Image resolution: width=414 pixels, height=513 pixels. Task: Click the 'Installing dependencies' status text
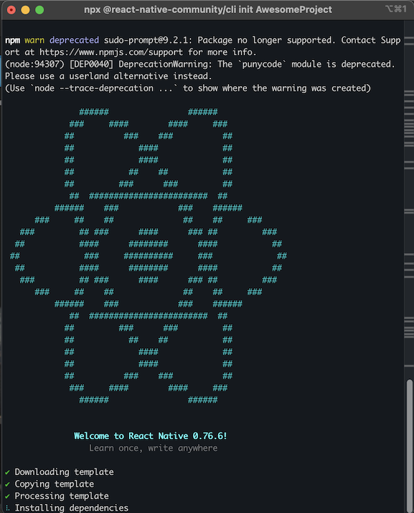click(x=72, y=508)
